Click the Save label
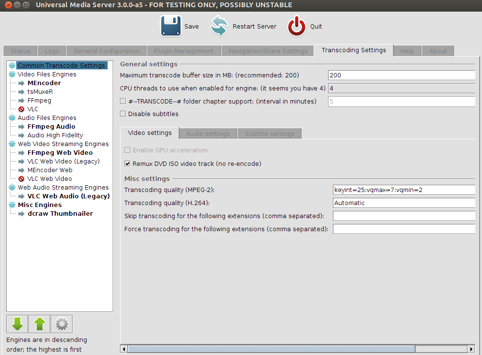Screen dimensions: 482x355 point(192,27)
